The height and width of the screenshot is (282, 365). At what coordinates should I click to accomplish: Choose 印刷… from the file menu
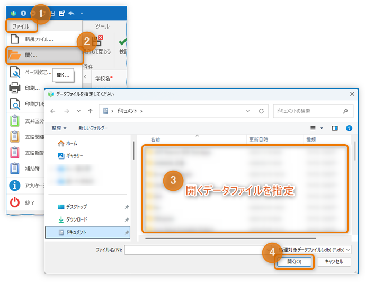pyautogui.click(x=32, y=88)
